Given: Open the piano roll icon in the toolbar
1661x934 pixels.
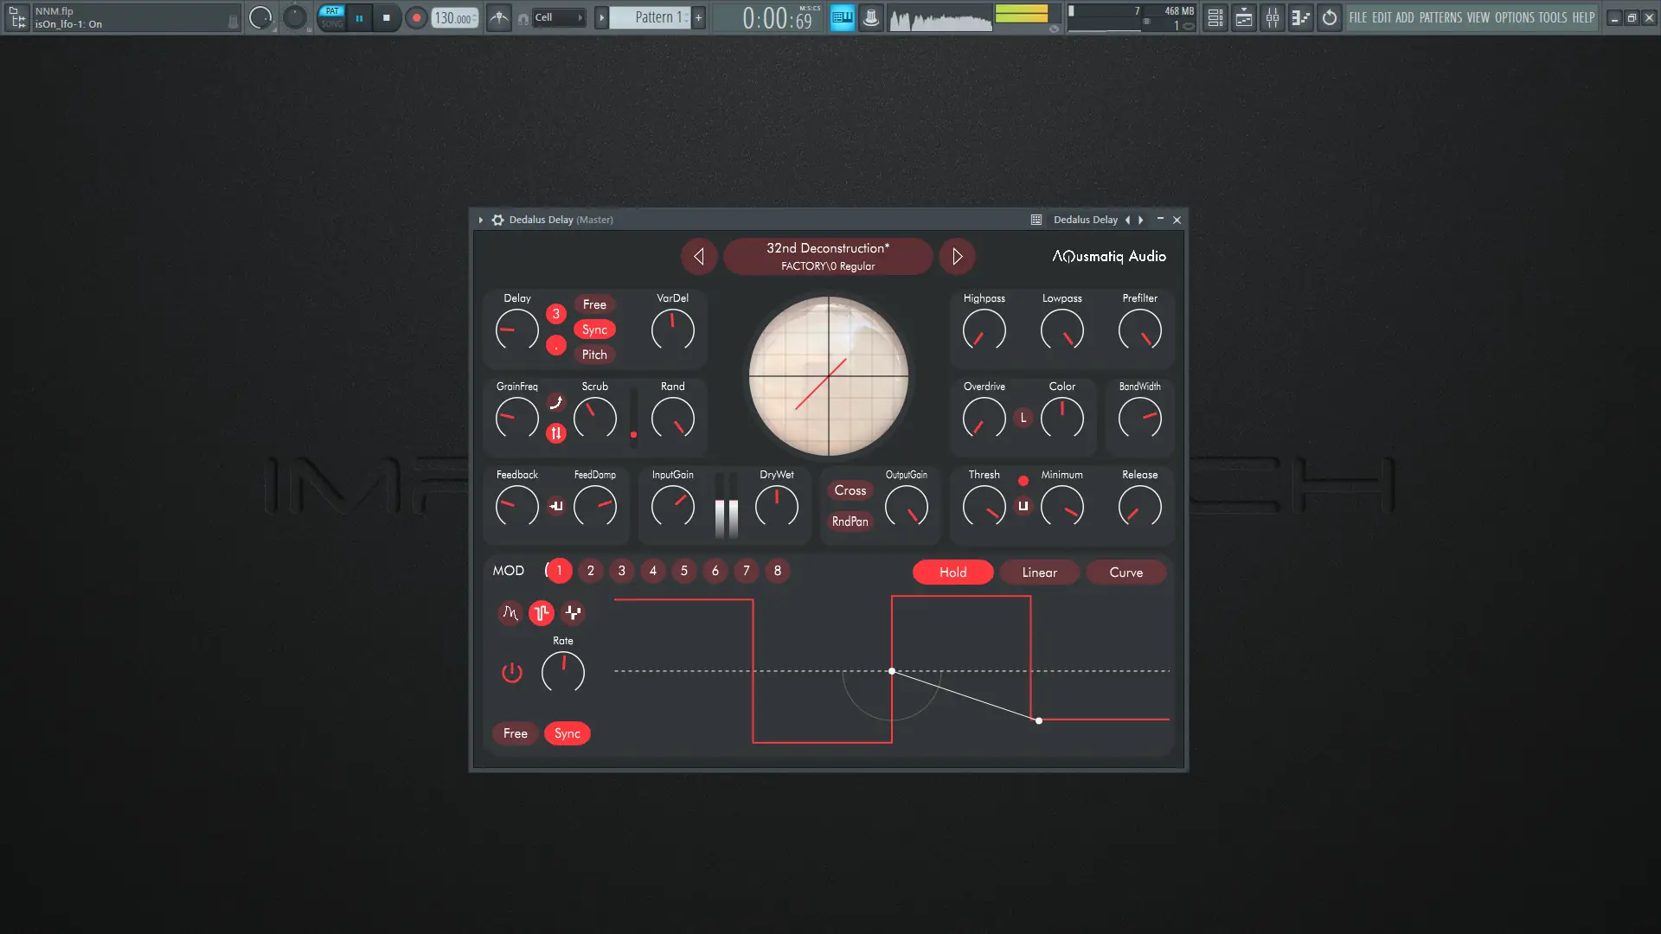Looking at the screenshot, I should (x=1300, y=17).
